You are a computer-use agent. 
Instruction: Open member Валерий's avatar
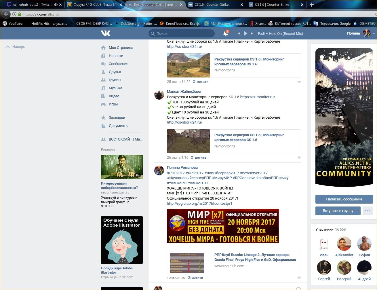[344, 268]
